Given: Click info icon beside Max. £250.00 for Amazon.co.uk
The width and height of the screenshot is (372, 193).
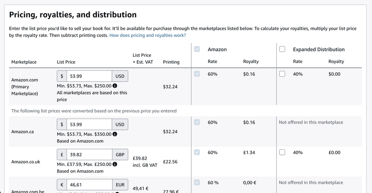Looking at the screenshot, I should tap(115, 164).
